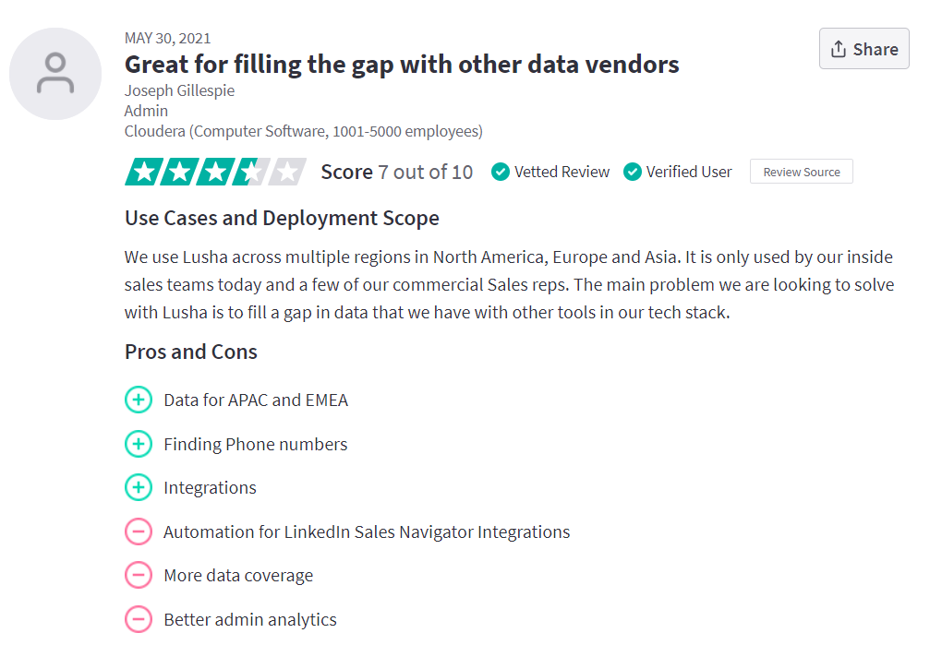This screenshot has height=645, width=930.
Task: Click the Share button
Action: point(864,49)
